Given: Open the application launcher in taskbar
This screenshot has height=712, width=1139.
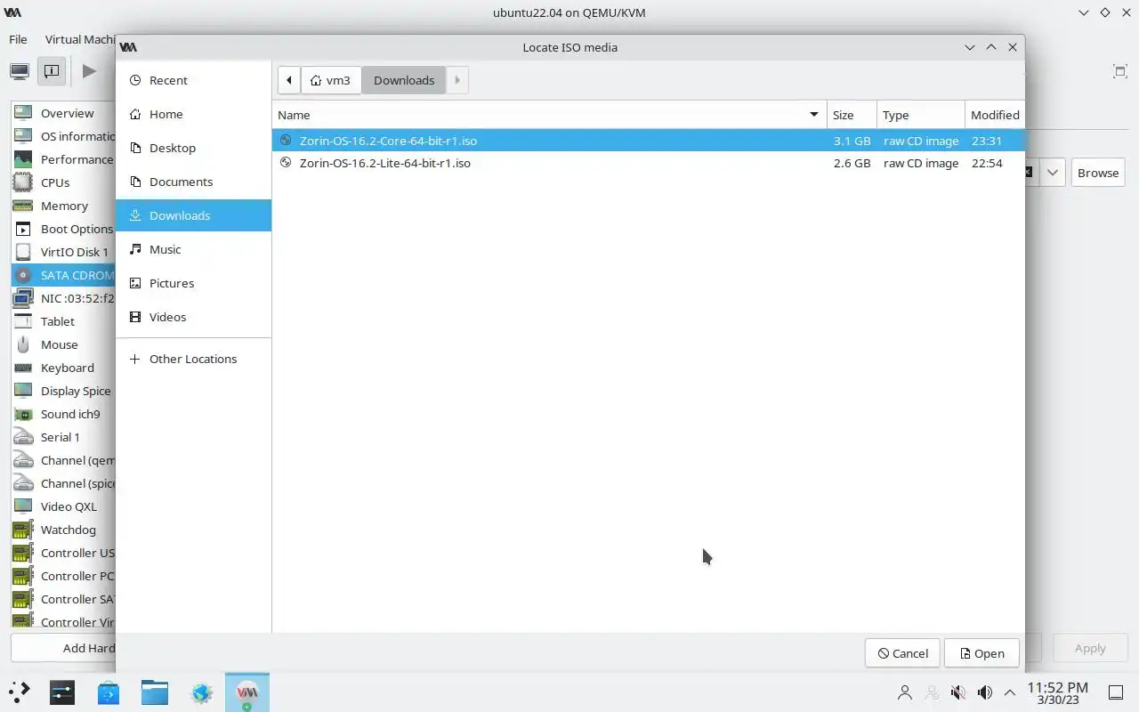Looking at the screenshot, I should [x=20, y=692].
